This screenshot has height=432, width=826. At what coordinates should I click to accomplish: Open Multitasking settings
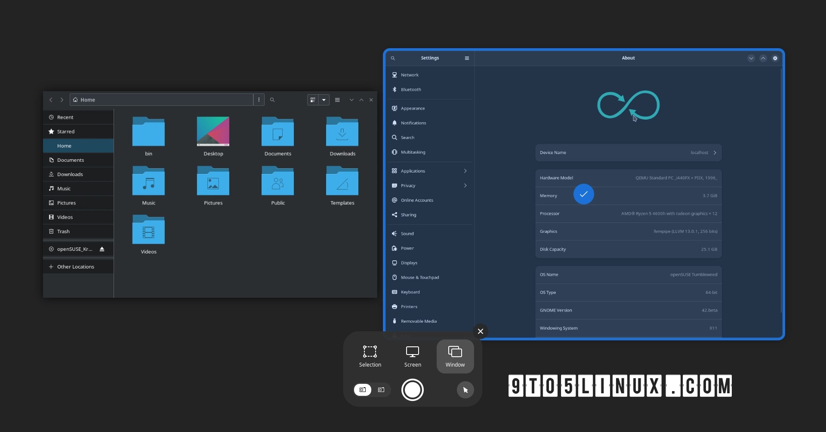tap(430, 152)
